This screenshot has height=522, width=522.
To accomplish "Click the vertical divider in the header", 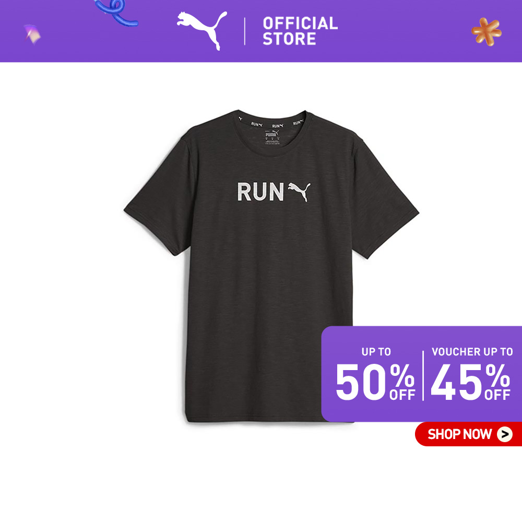I will pos(245,31).
